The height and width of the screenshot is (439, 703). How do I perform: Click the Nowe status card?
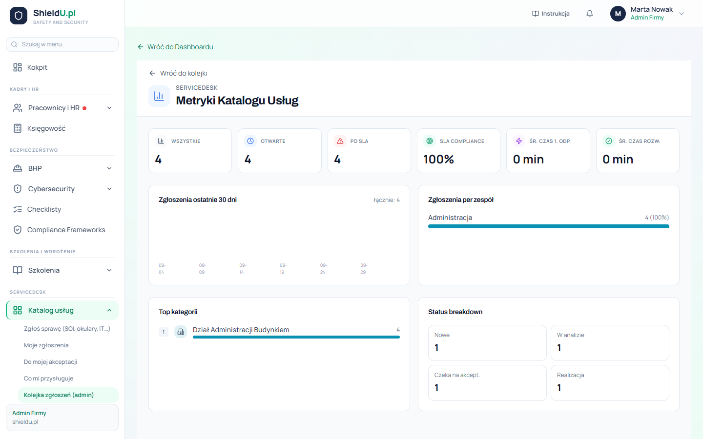[x=487, y=343]
